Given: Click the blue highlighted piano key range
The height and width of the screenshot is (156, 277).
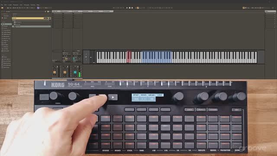Looking at the screenshot, I should click(x=157, y=57).
